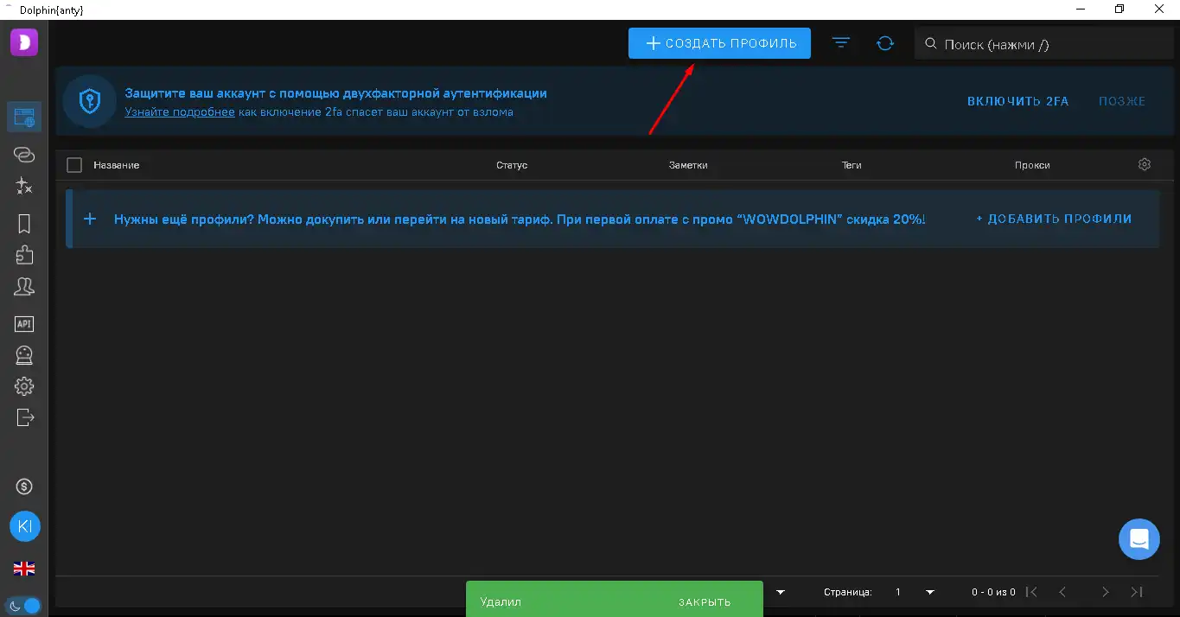Click the СОЗДАТЬ ПРОФИЛЬ button
The width and height of the screenshot is (1180, 617).
coord(719,43)
